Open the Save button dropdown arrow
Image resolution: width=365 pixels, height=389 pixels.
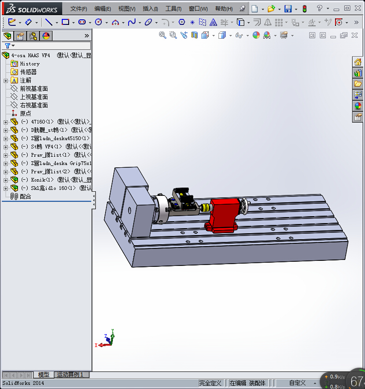click(296, 9)
